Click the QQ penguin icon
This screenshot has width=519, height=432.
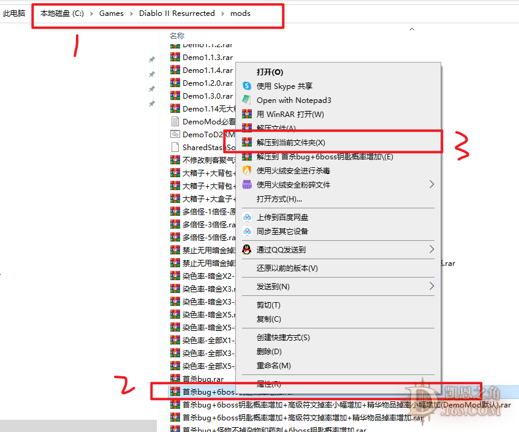pos(246,249)
